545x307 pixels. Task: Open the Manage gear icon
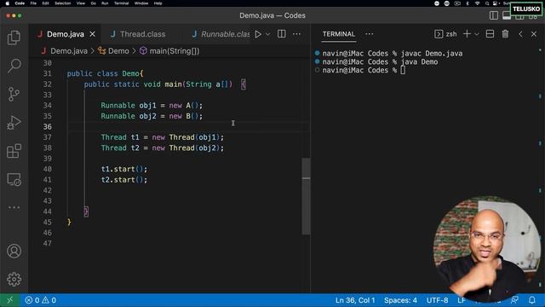pyautogui.click(x=14, y=279)
